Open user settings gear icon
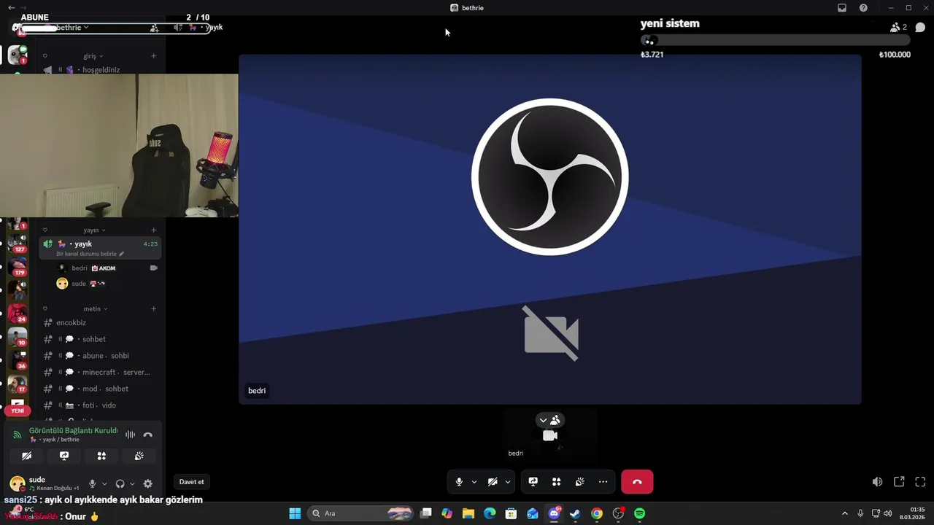The image size is (934, 525). [147, 483]
